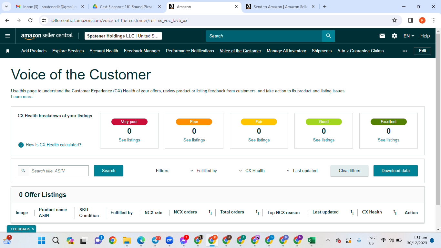Open the EN language dropdown
441x248 pixels.
(409, 36)
